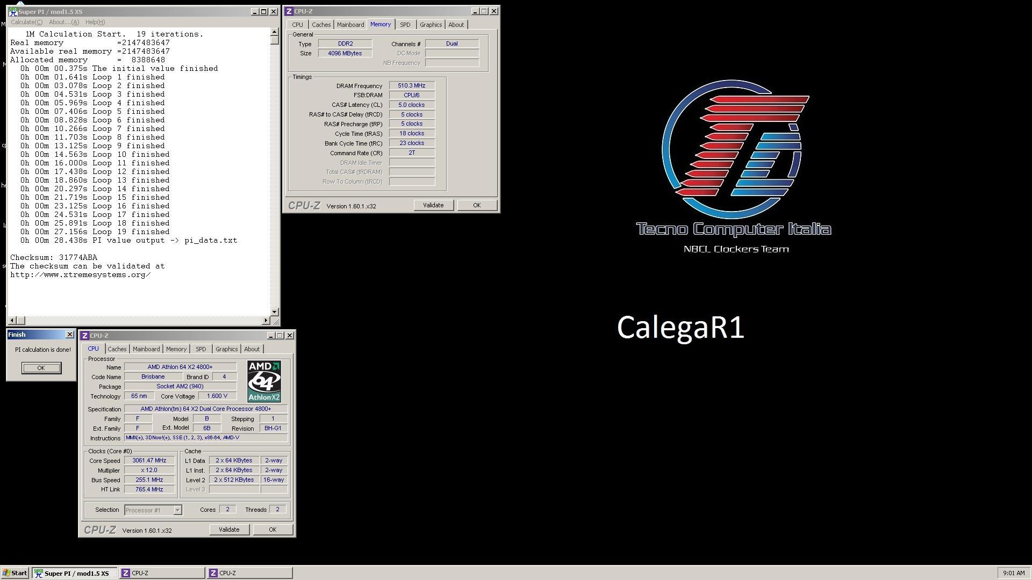Open the About menu in Super PI

tap(63, 22)
